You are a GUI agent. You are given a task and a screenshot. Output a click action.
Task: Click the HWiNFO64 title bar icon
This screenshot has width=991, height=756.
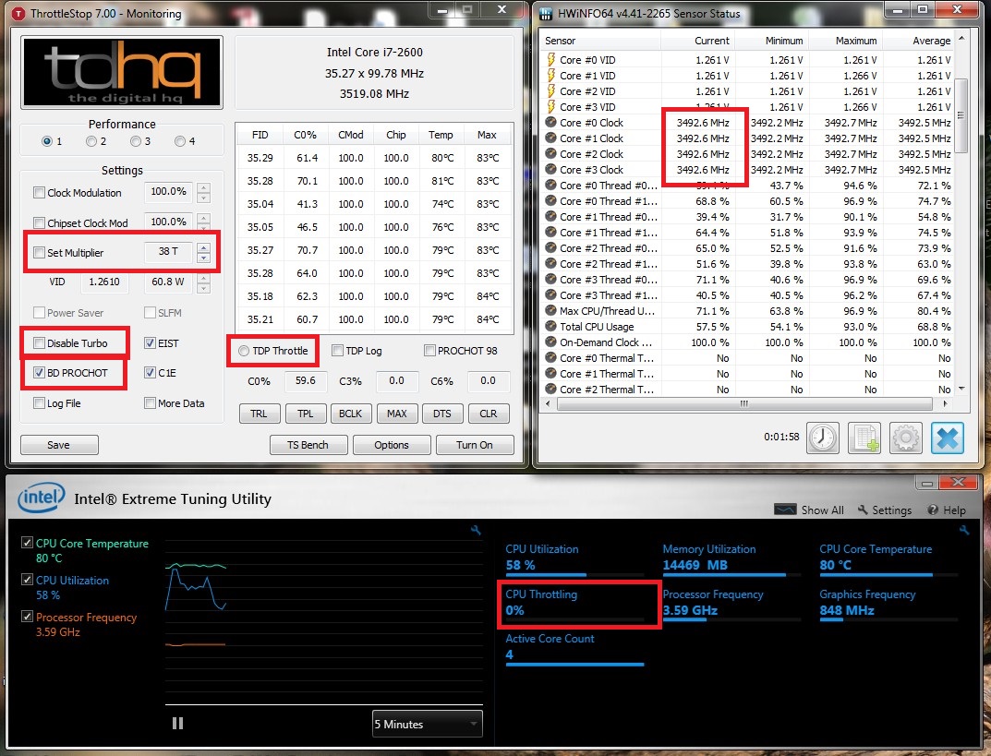546,13
